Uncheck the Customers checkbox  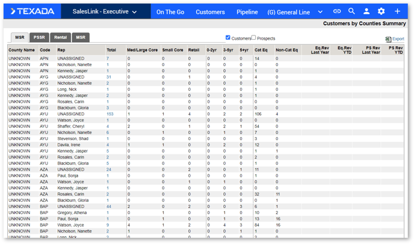click(227, 37)
